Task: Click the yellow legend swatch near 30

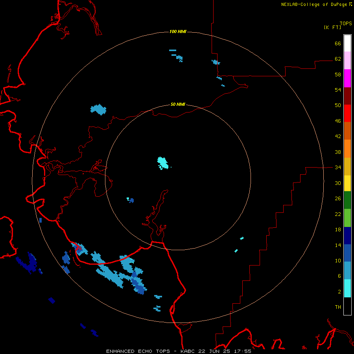Action: click(x=347, y=183)
